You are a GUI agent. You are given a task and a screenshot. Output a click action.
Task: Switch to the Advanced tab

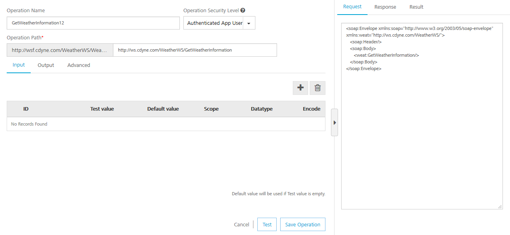(79, 65)
